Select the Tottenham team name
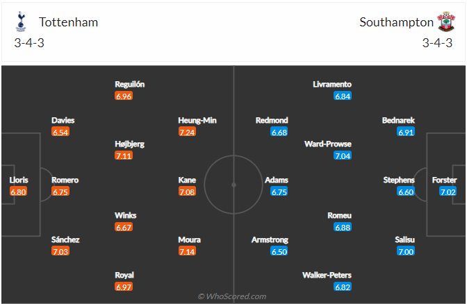The width and height of the screenshot is (467, 304). click(68, 22)
